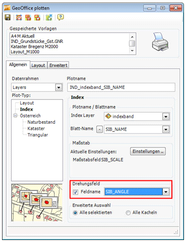Select the Triangular plot type

tap(38, 135)
